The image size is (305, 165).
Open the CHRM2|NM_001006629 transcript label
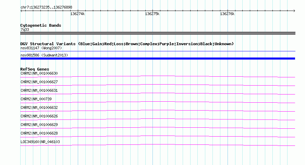pyautogui.click(x=39, y=125)
